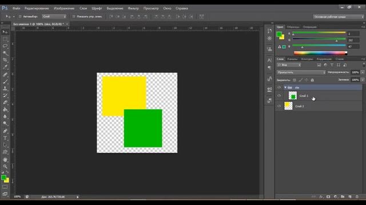
Task: Select the Healing Brush tool
Action: [x=5, y=75]
